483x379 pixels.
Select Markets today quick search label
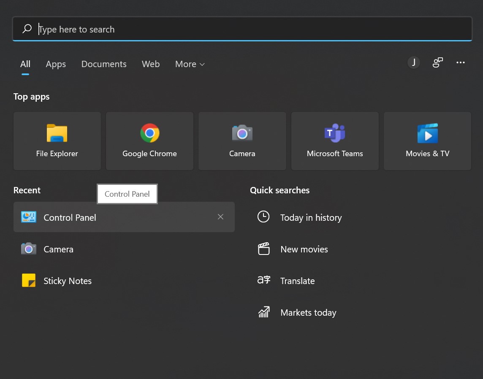308,312
